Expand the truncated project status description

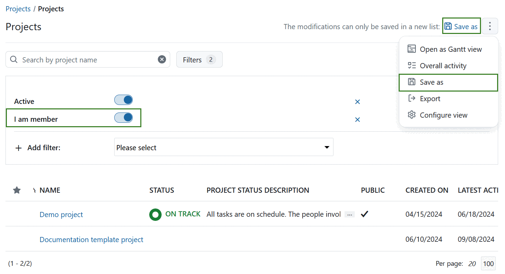[349, 214]
